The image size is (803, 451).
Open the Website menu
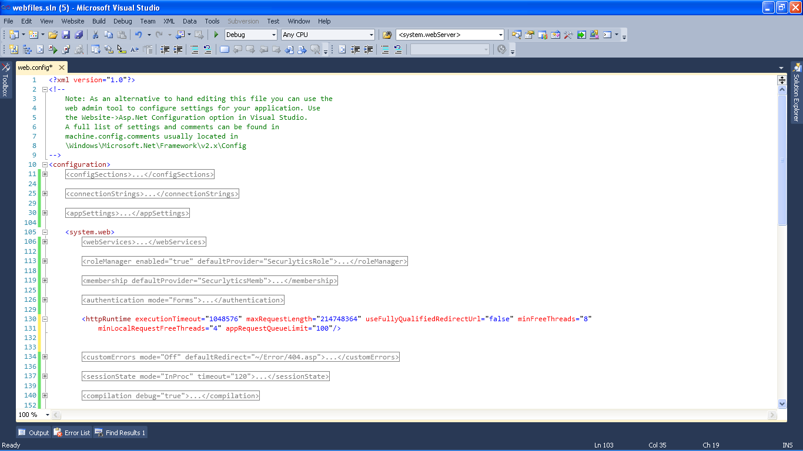[73, 21]
